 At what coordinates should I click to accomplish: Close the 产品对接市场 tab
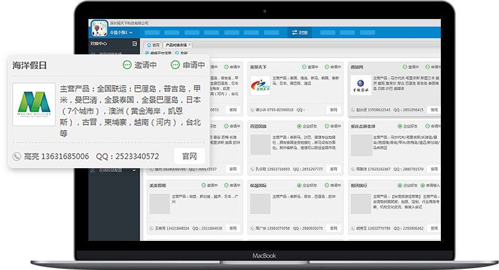[189, 44]
